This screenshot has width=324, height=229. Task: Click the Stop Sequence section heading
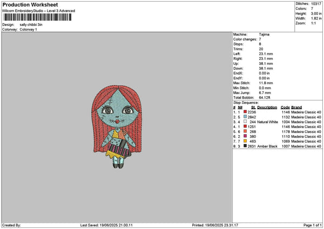tap(245, 102)
